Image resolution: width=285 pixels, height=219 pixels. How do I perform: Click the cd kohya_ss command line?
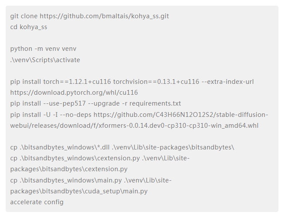click(29, 27)
